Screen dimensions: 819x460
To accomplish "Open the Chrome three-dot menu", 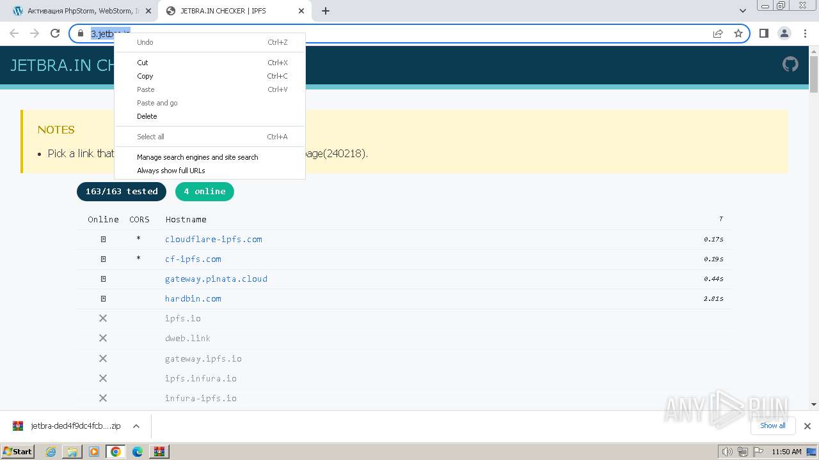I will tap(805, 33).
